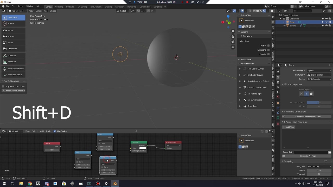The width and height of the screenshot is (333, 187).
Task: Click the Render samples field
Action: (319, 171)
